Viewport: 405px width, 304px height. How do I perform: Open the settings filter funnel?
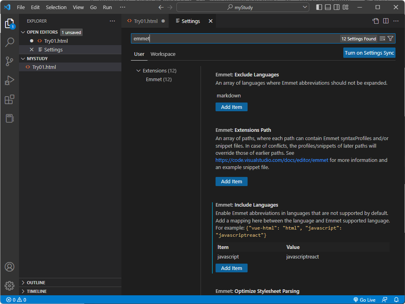pyautogui.click(x=390, y=38)
